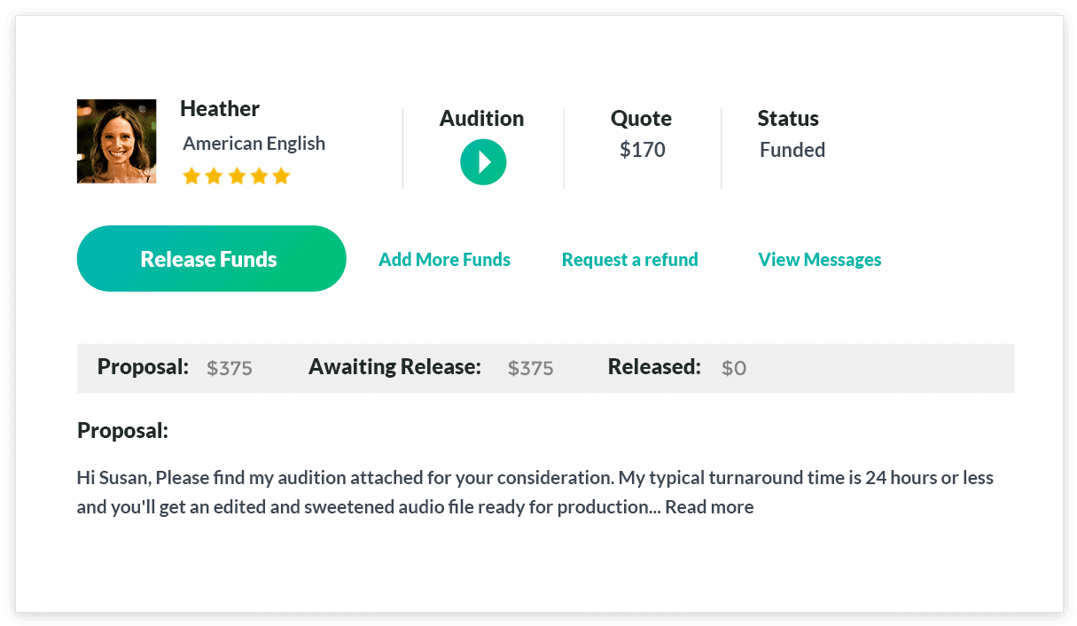Click the Audition column heading

[481, 119]
